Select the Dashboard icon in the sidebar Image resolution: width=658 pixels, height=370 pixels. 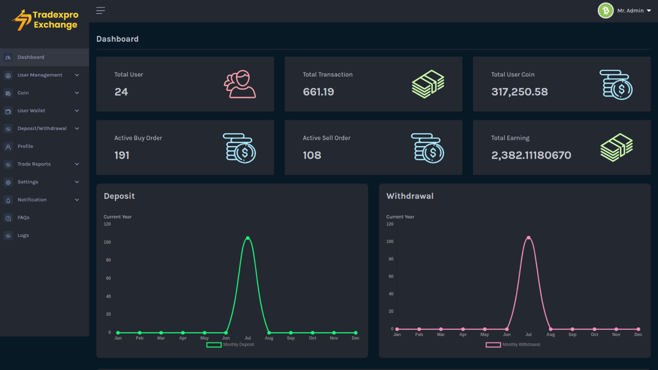pos(7,57)
